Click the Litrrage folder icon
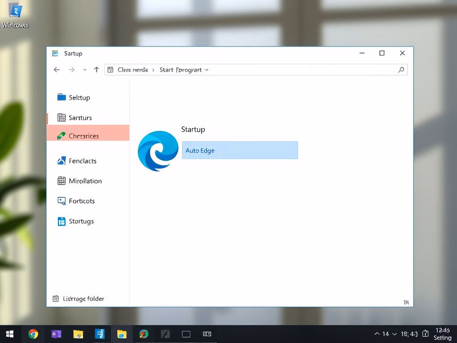 (x=56, y=299)
